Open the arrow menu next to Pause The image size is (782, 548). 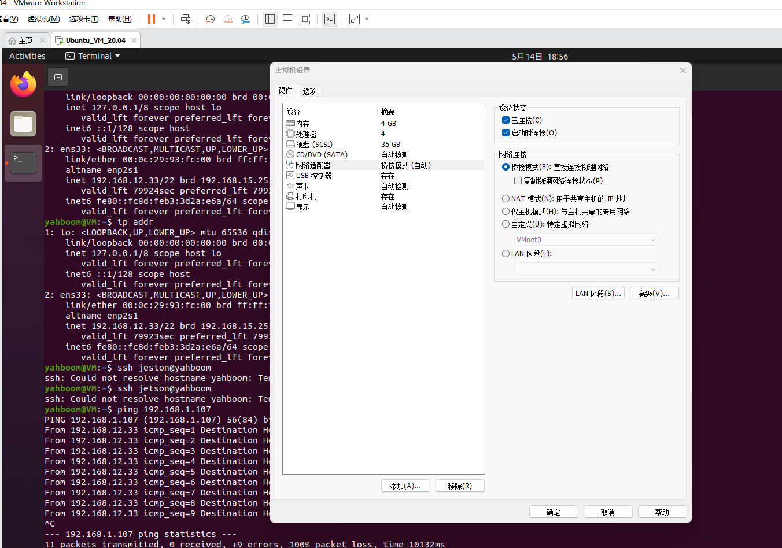pyautogui.click(x=164, y=19)
